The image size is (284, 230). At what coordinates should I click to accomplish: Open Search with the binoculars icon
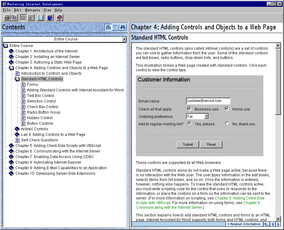tap(123, 27)
